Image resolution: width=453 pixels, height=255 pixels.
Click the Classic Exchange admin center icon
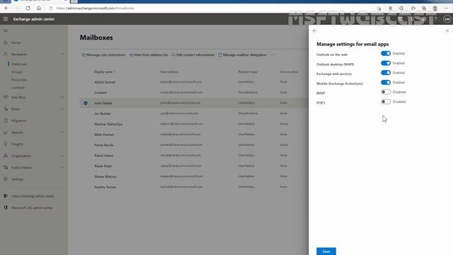(6, 196)
